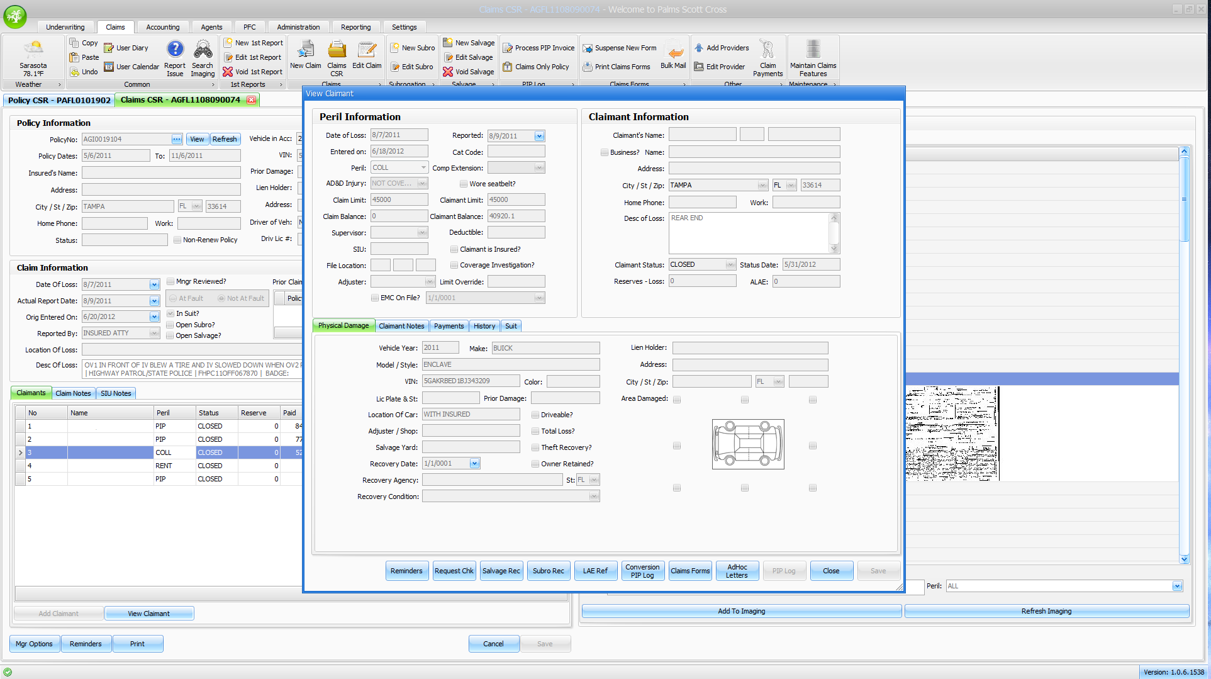Image resolution: width=1211 pixels, height=679 pixels.
Task: Toggle the Total Loss? checkbox
Action: point(535,431)
